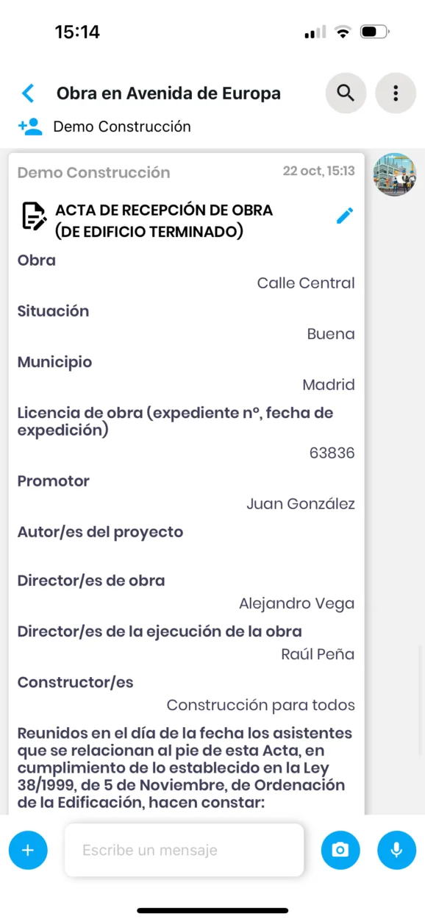Screen dimensions: 425x922
Task: Tap the Demo Construcción group name
Action: point(122,126)
